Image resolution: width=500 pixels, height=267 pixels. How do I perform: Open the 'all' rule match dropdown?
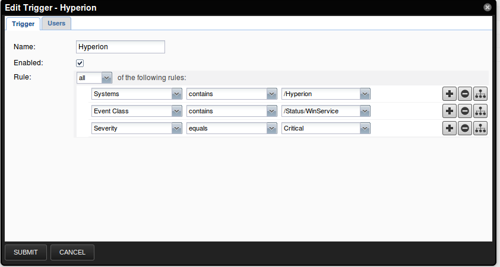[106, 78]
